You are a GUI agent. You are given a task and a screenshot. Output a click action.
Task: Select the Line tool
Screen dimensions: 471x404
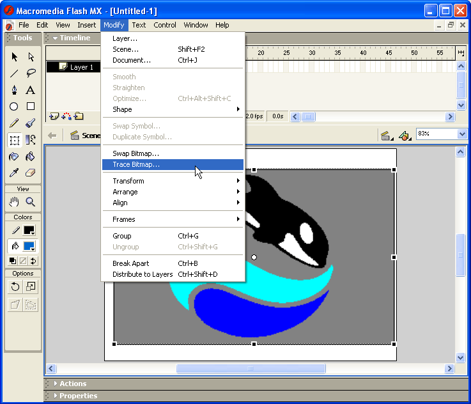14,74
